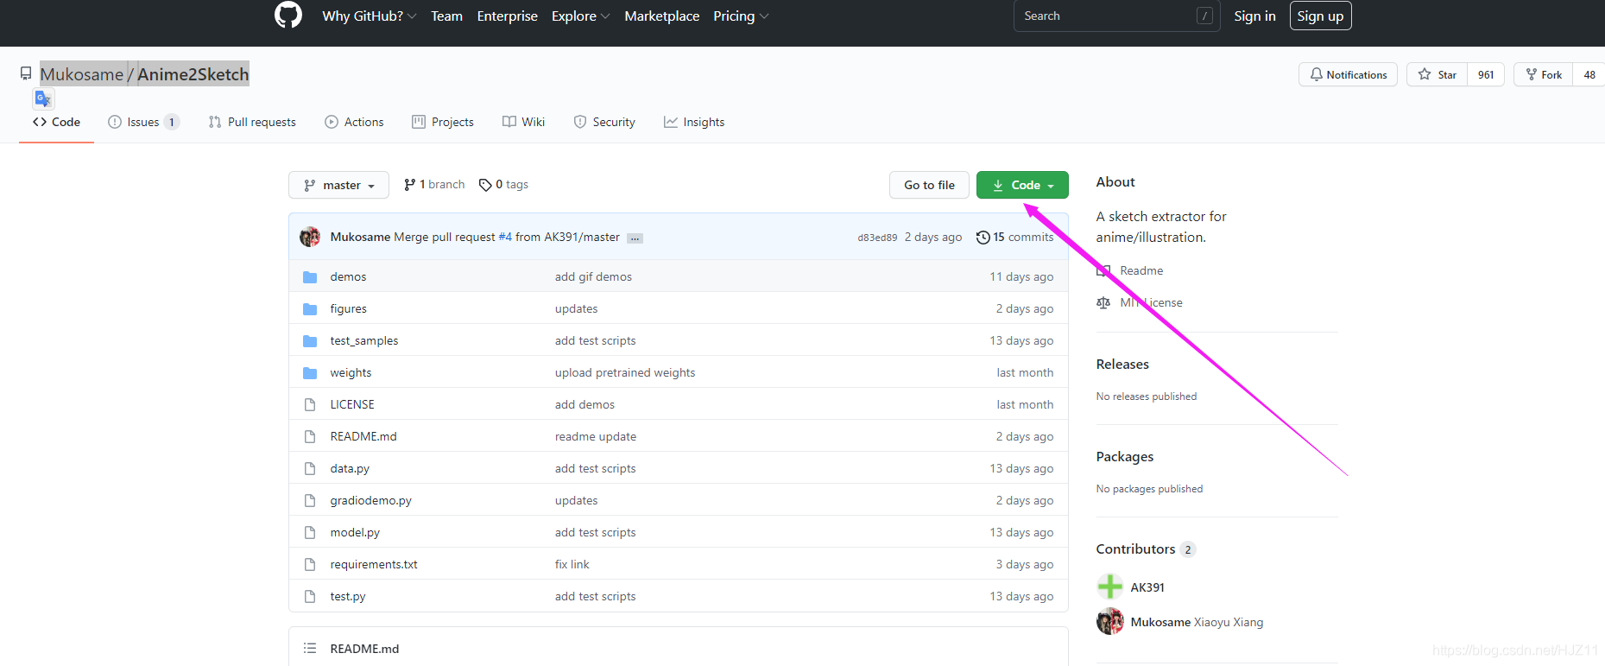This screenshot has width=1605, height=666.
Task: Open the requirements.txt file
Action: tap(374, 564)
